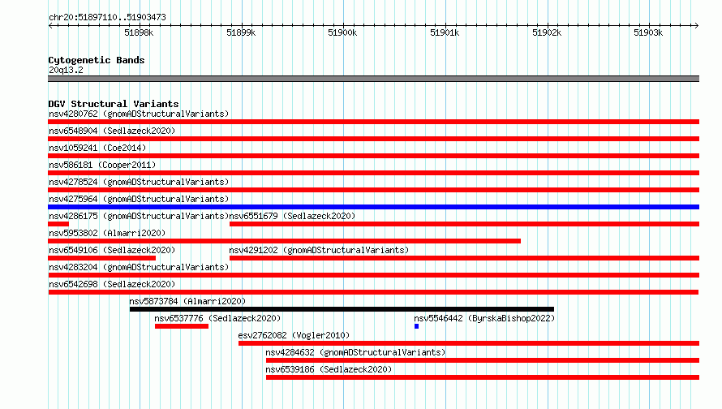The width and height of the screenshot is (722, 409).
Task: Click the short red nsv4286175 bar
Action: (x=58, y=224)
